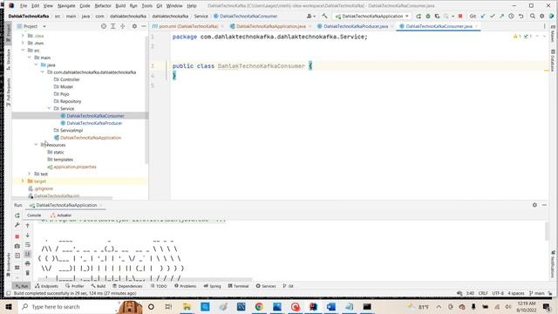Click rerun icon in Run panel

tap(17, 215)
